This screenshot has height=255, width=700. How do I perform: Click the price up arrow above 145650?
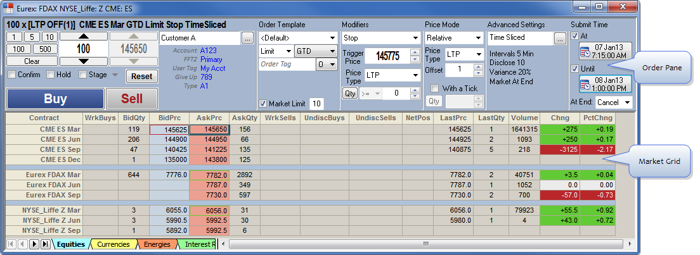point(134,36)
